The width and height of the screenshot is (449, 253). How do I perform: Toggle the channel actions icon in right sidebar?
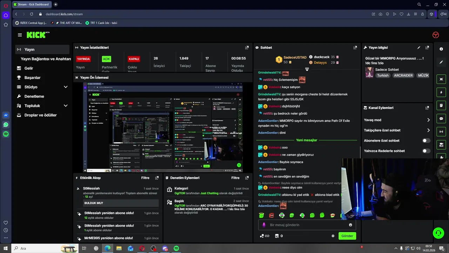441,145
